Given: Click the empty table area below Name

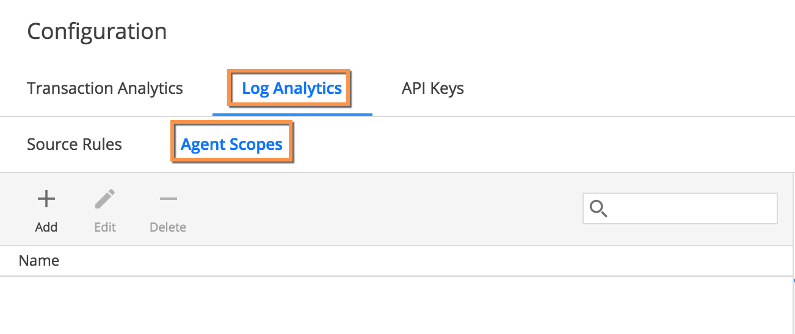Looking at the screenshot, I should click(x=397, y=305).
